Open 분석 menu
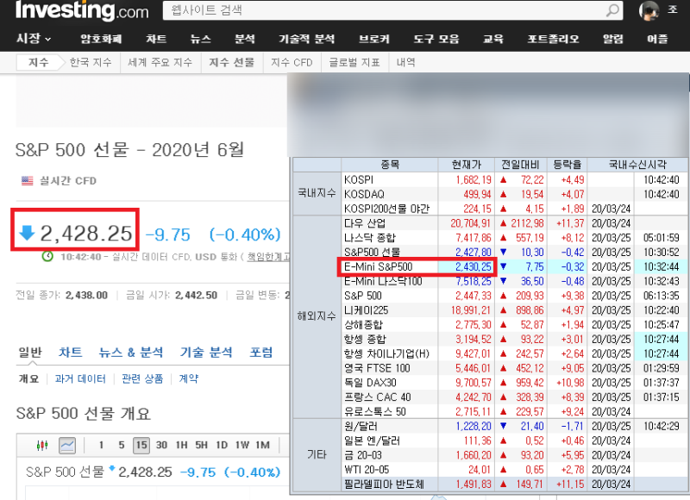Viewport: 690px width, 500px height. point(245,39)
